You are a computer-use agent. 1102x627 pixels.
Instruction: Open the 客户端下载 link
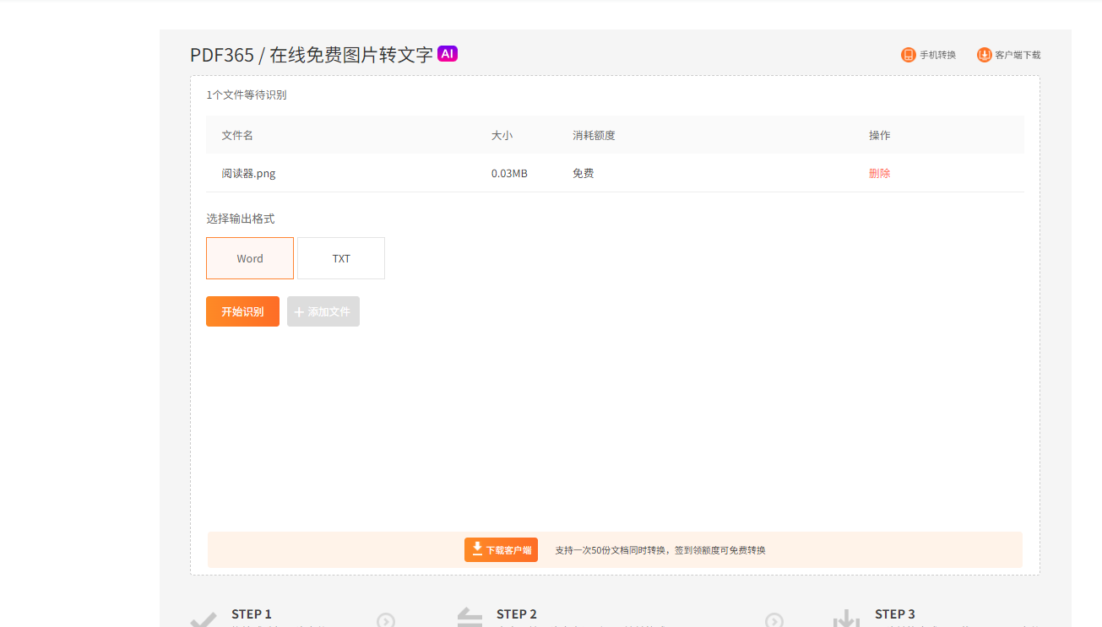tap(1018, 55)
